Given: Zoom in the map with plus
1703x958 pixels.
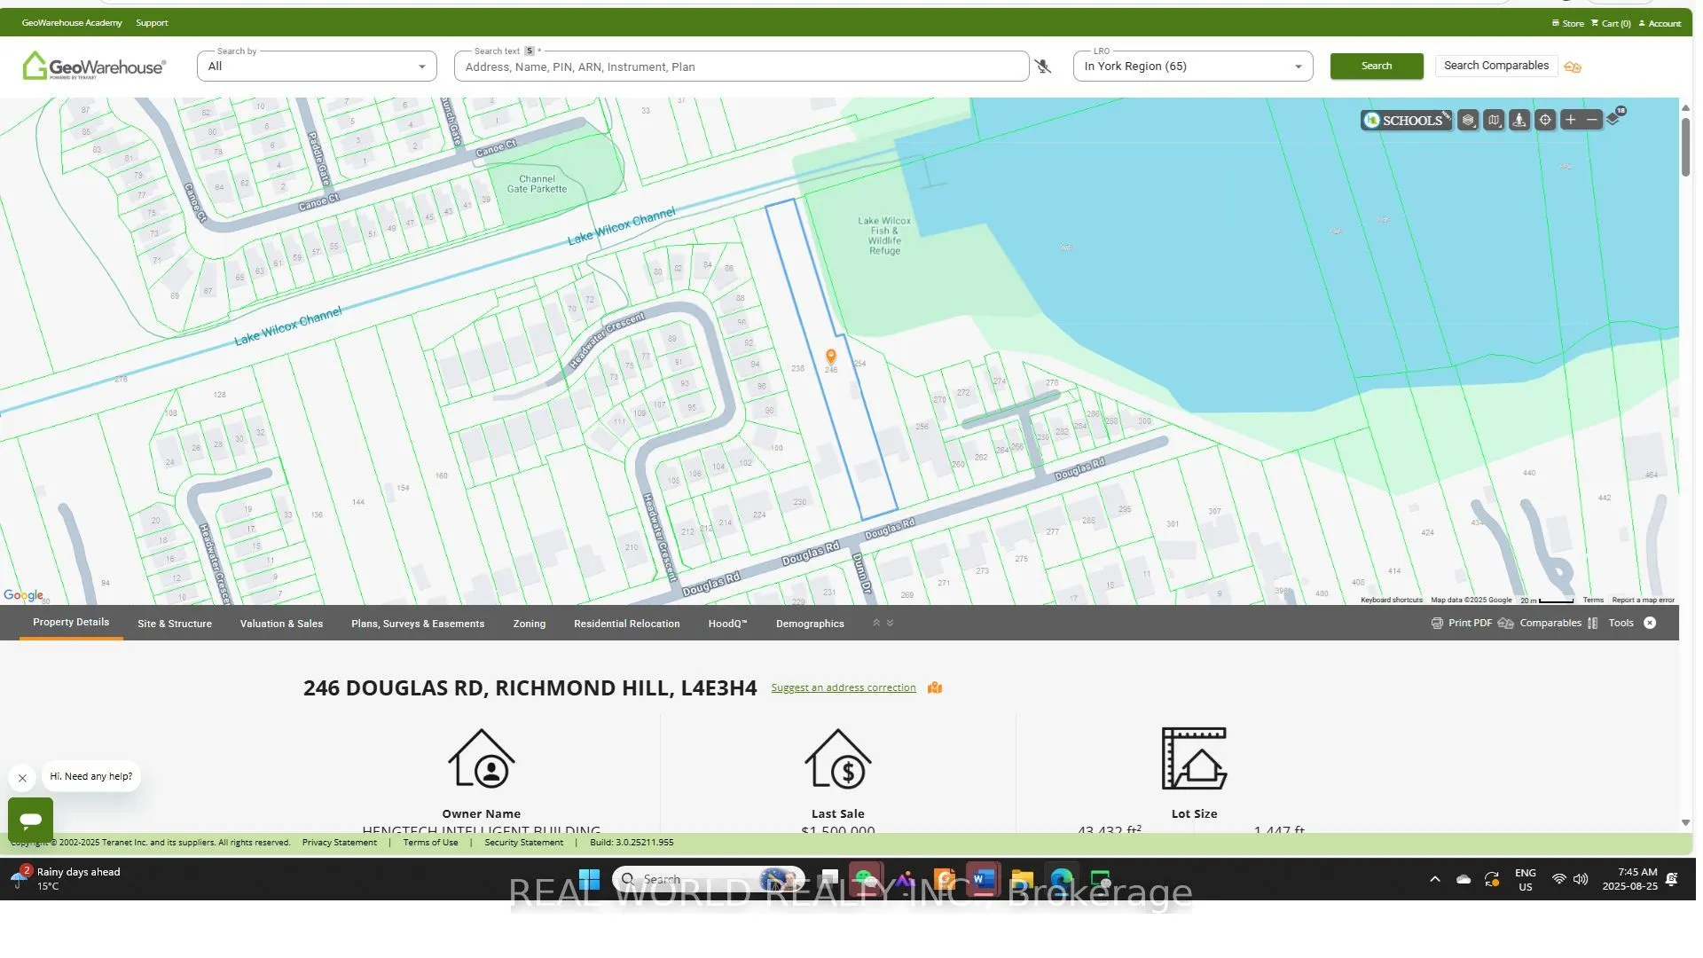Looking at the screenshot, I should click(x=1571, y=120).
